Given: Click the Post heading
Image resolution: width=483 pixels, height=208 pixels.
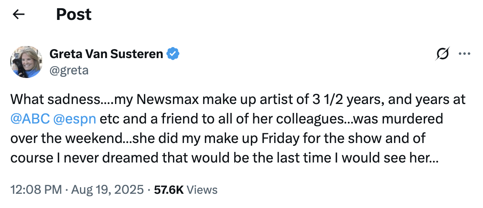Looking at the screenshot, I should pos(74,15).
